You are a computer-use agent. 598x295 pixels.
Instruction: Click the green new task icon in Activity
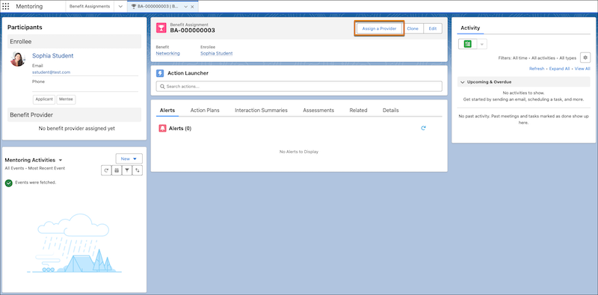468,44
